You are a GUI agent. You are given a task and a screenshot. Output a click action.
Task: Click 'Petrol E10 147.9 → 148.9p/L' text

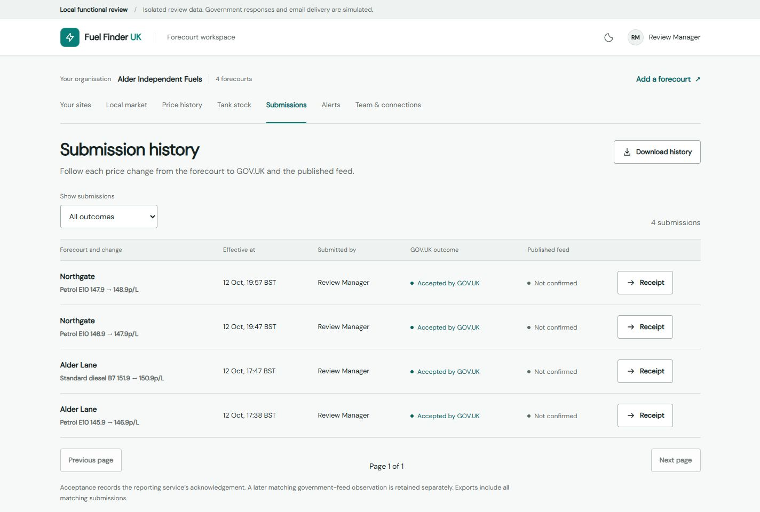coord(99,290)
